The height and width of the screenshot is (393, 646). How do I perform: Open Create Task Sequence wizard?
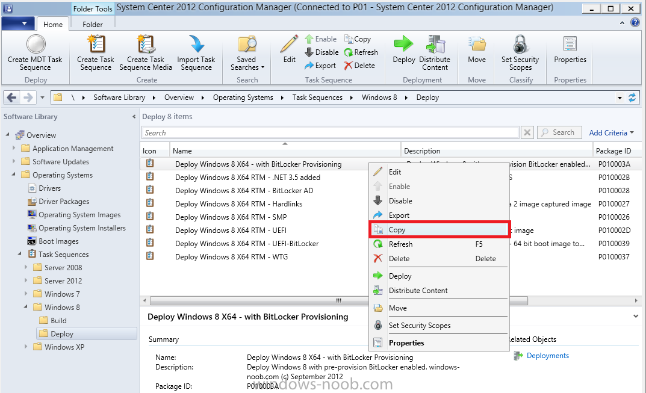coord(96,53)
